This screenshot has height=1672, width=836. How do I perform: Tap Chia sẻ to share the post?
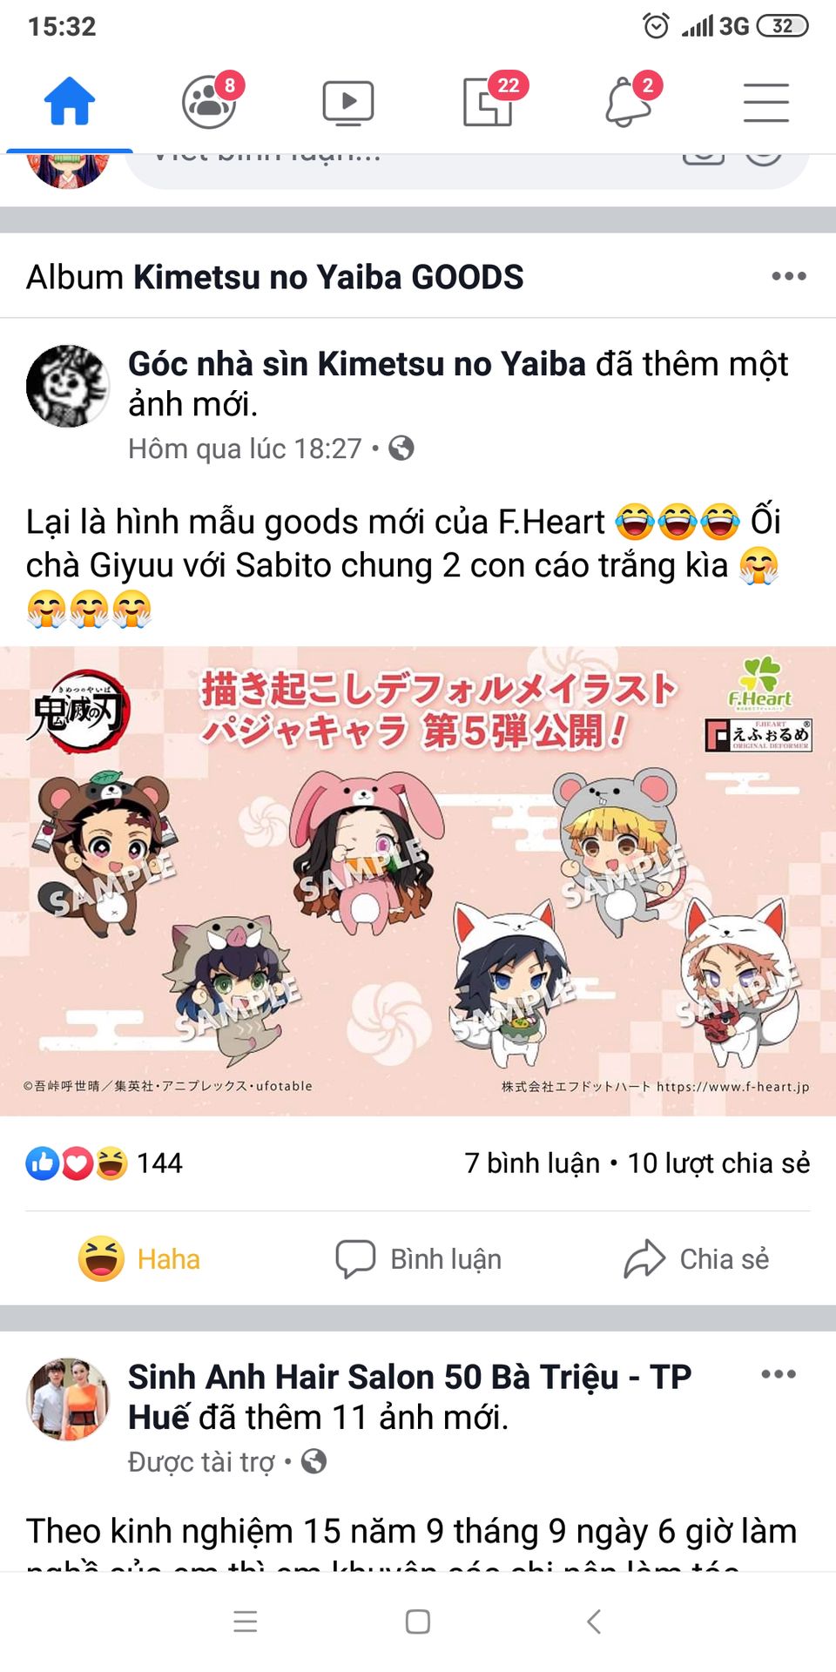pyautogui.click(x=697, y=1259)
